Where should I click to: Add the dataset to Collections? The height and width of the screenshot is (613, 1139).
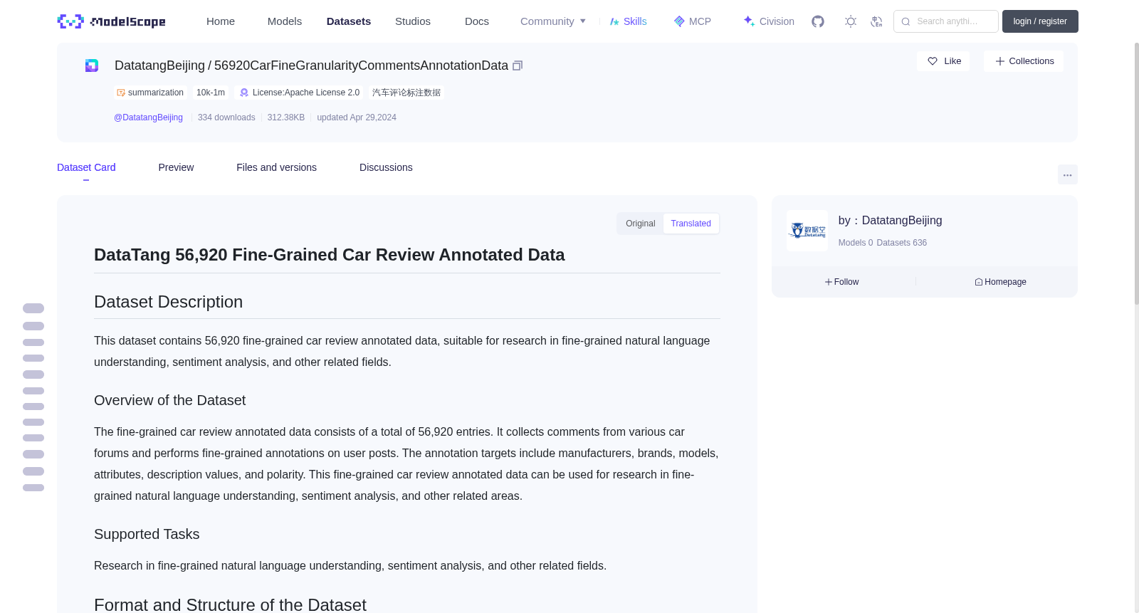pyautogui.click(x=1024, y=61)
